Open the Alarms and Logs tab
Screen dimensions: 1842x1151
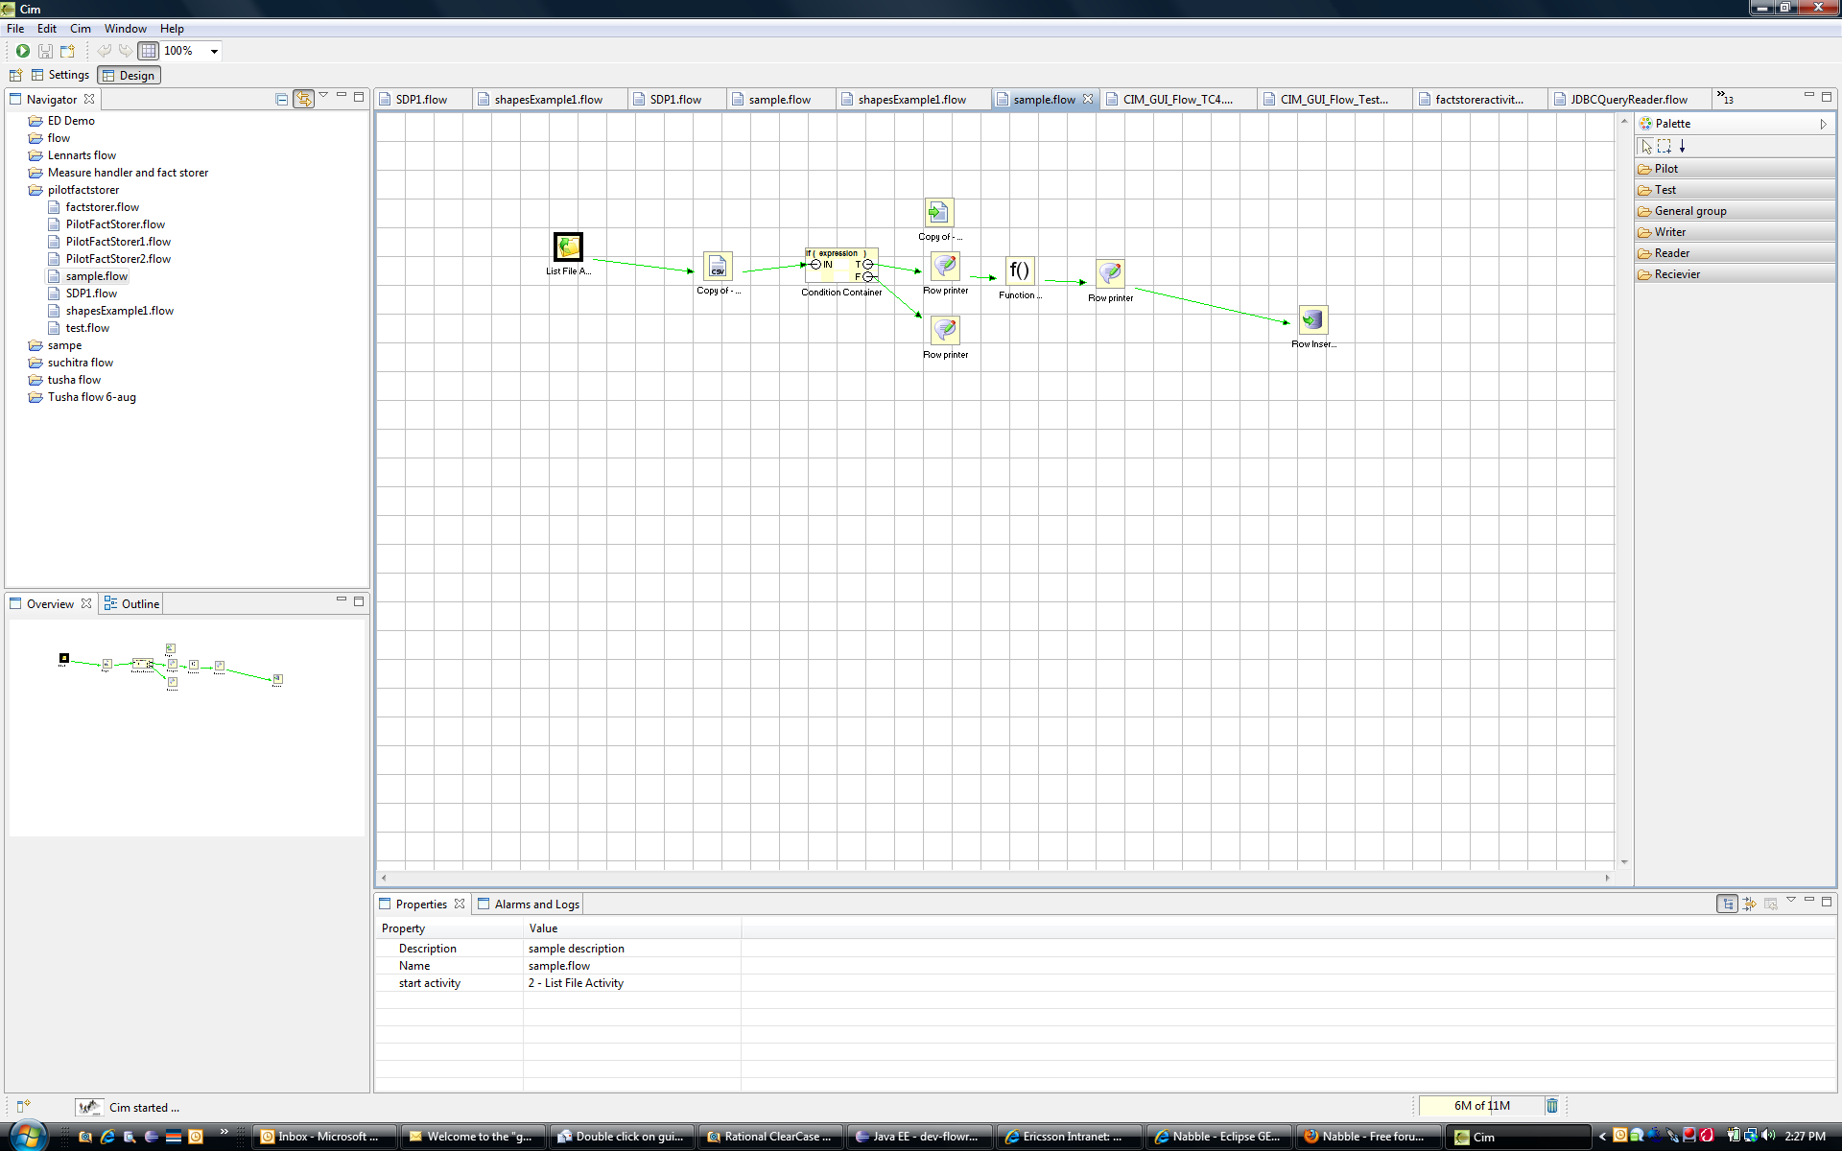click(x=529, y=904)
